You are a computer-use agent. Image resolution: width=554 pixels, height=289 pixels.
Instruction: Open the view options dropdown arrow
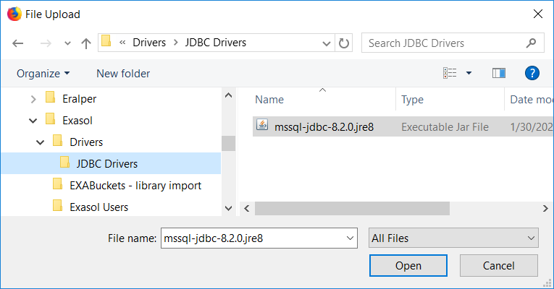[469, 73]
